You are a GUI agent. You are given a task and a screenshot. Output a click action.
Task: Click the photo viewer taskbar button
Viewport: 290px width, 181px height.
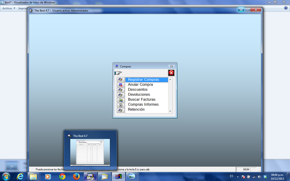132,177
